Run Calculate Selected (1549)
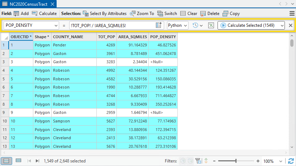 click(x=248, y=25)
